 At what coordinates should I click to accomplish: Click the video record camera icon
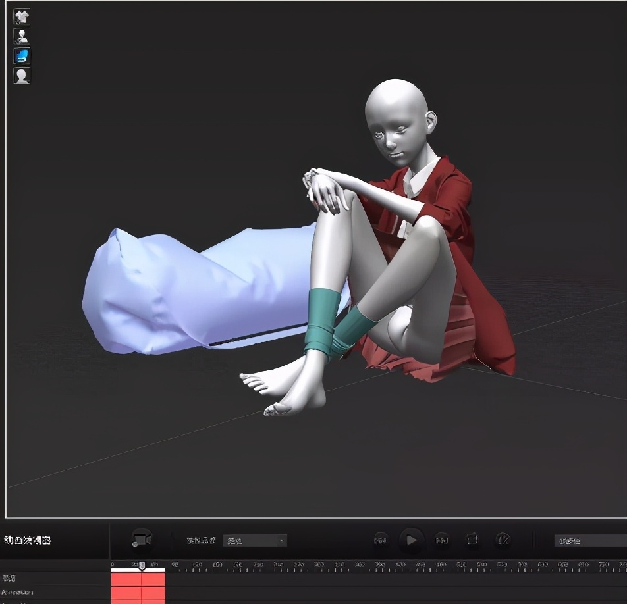coord(142,540)
